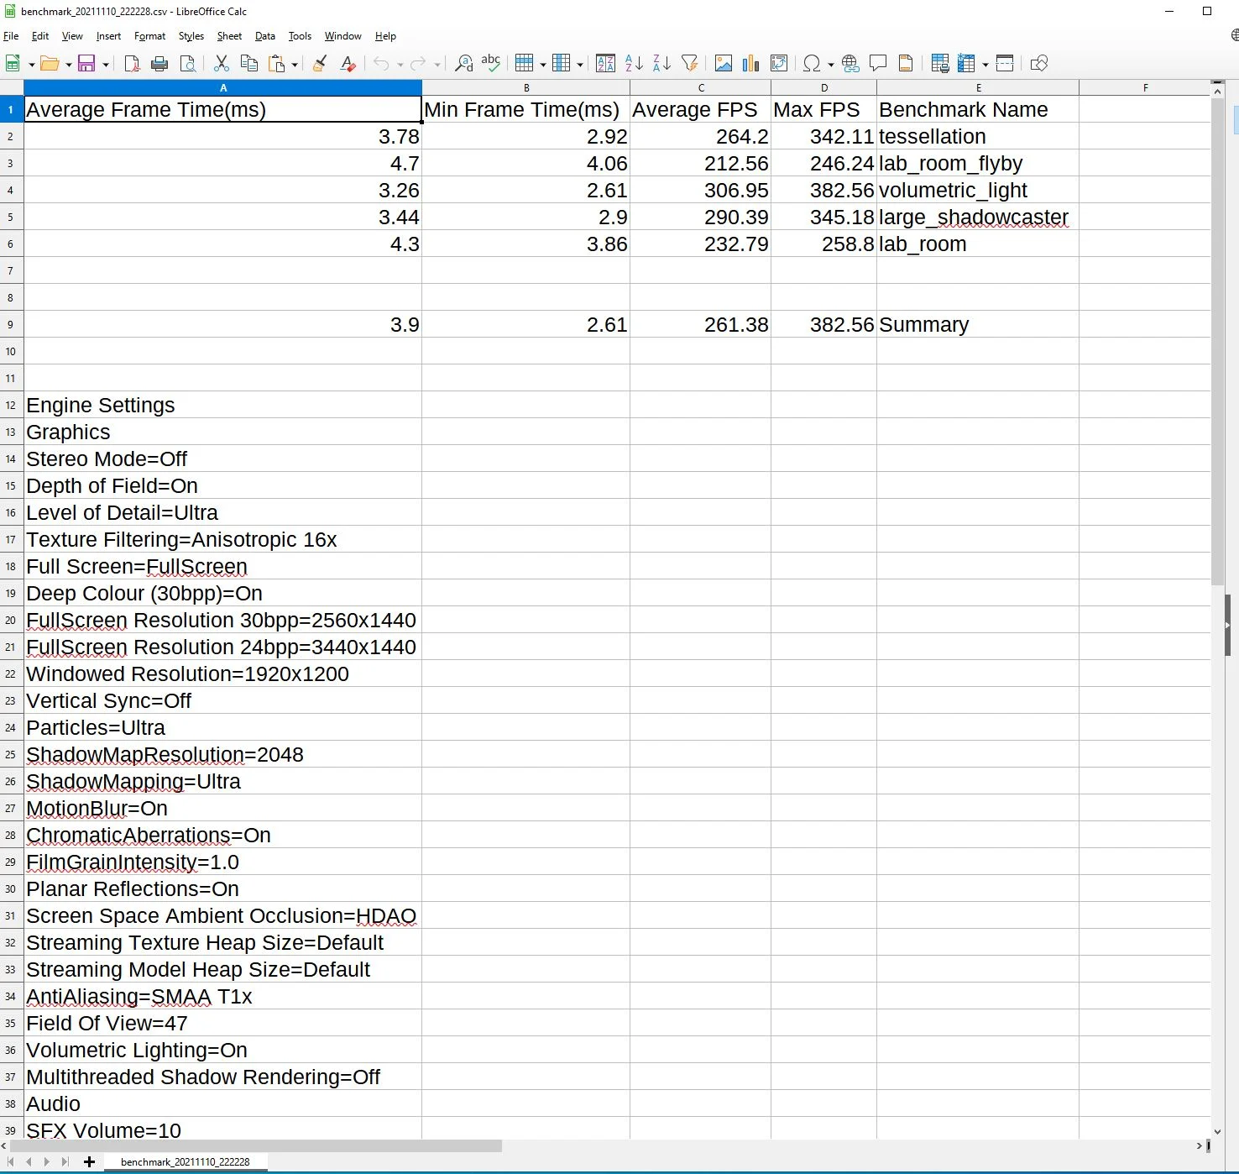Open the special character dropdown arrow
Screen dimensions: 1239x1174
click(x=831, y=65)
